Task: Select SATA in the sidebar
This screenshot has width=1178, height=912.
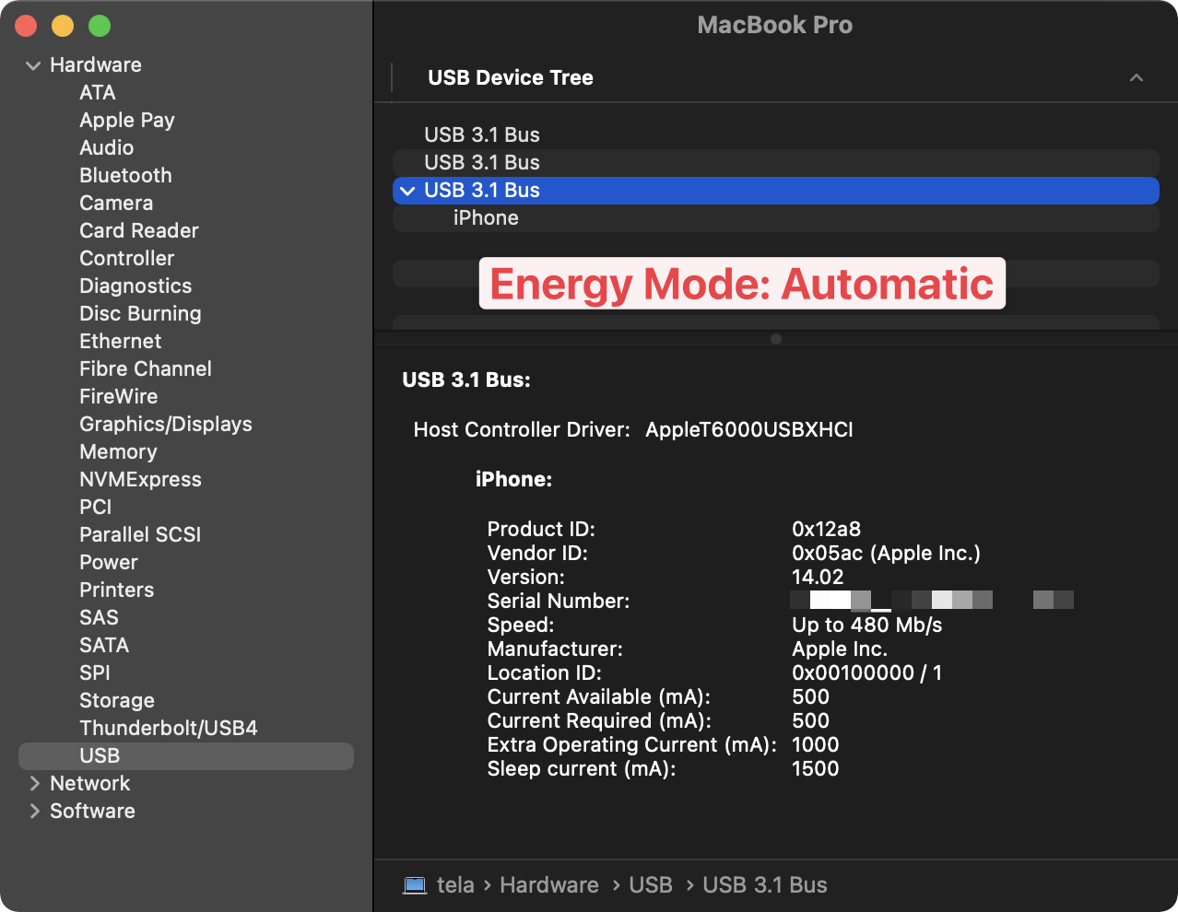Action: point(104,646)
